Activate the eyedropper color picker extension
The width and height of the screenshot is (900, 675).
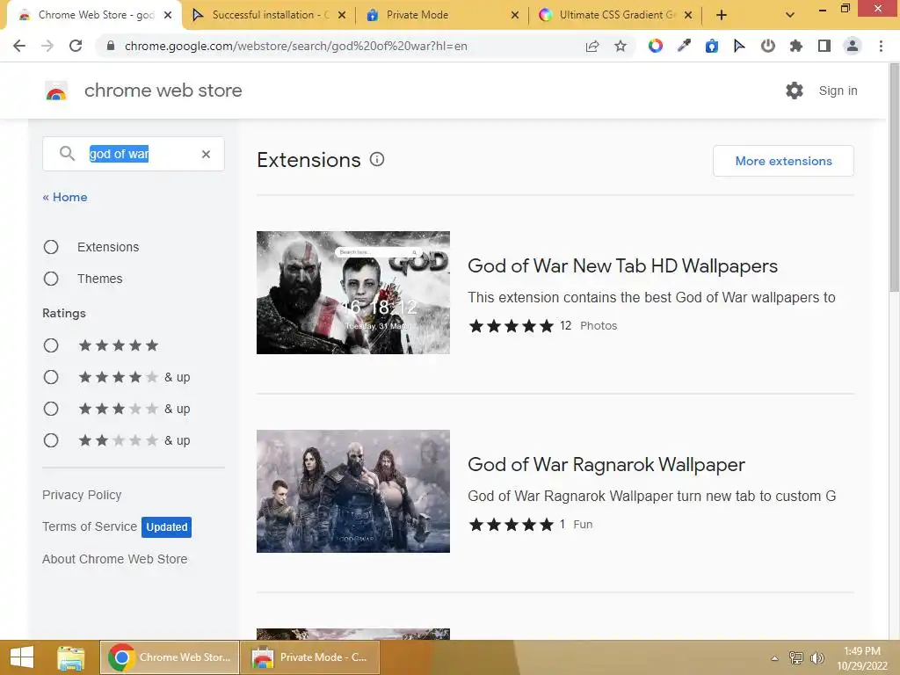pyautogui.click(x=683, y=46)
